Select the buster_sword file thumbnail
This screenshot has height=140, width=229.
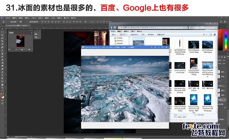(x=180, y=66)
